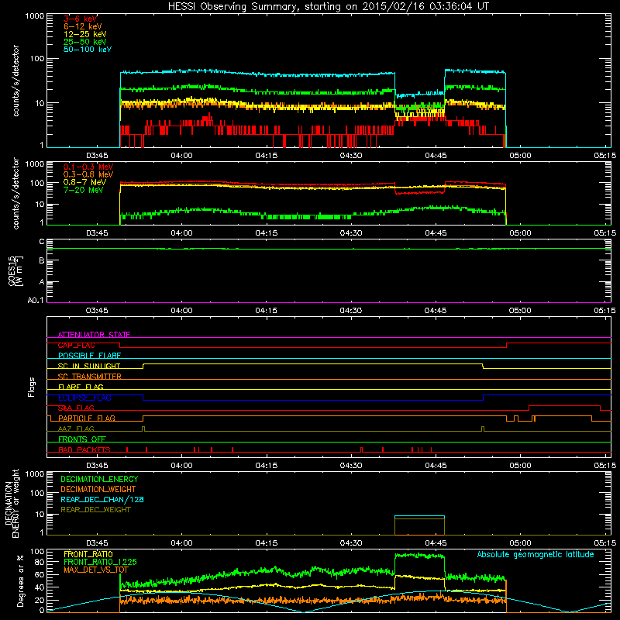Click the 25-50 keV legend entry
620x620 pixels.
(x=85, y=42)
